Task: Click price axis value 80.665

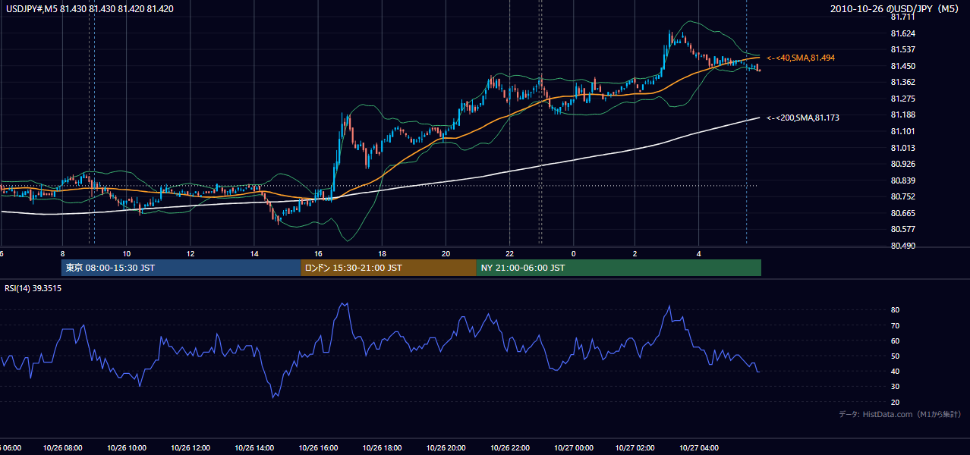Action: click(x=902, y=213)
